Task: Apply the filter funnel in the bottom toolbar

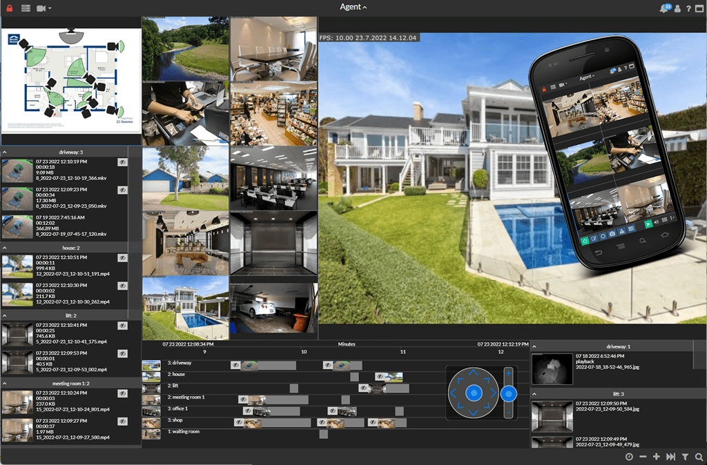Action: (685, 456)
